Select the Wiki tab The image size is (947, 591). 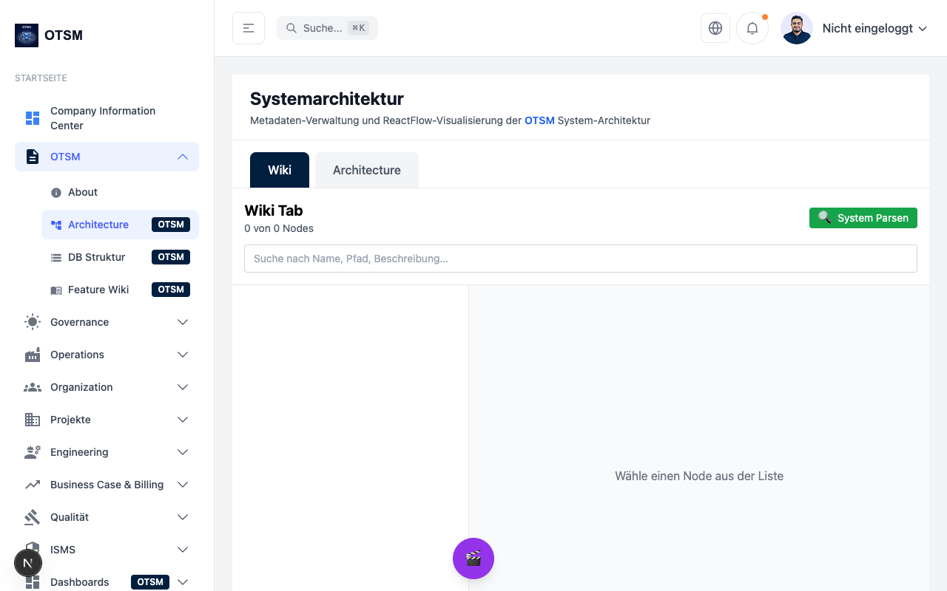(280, 170)
